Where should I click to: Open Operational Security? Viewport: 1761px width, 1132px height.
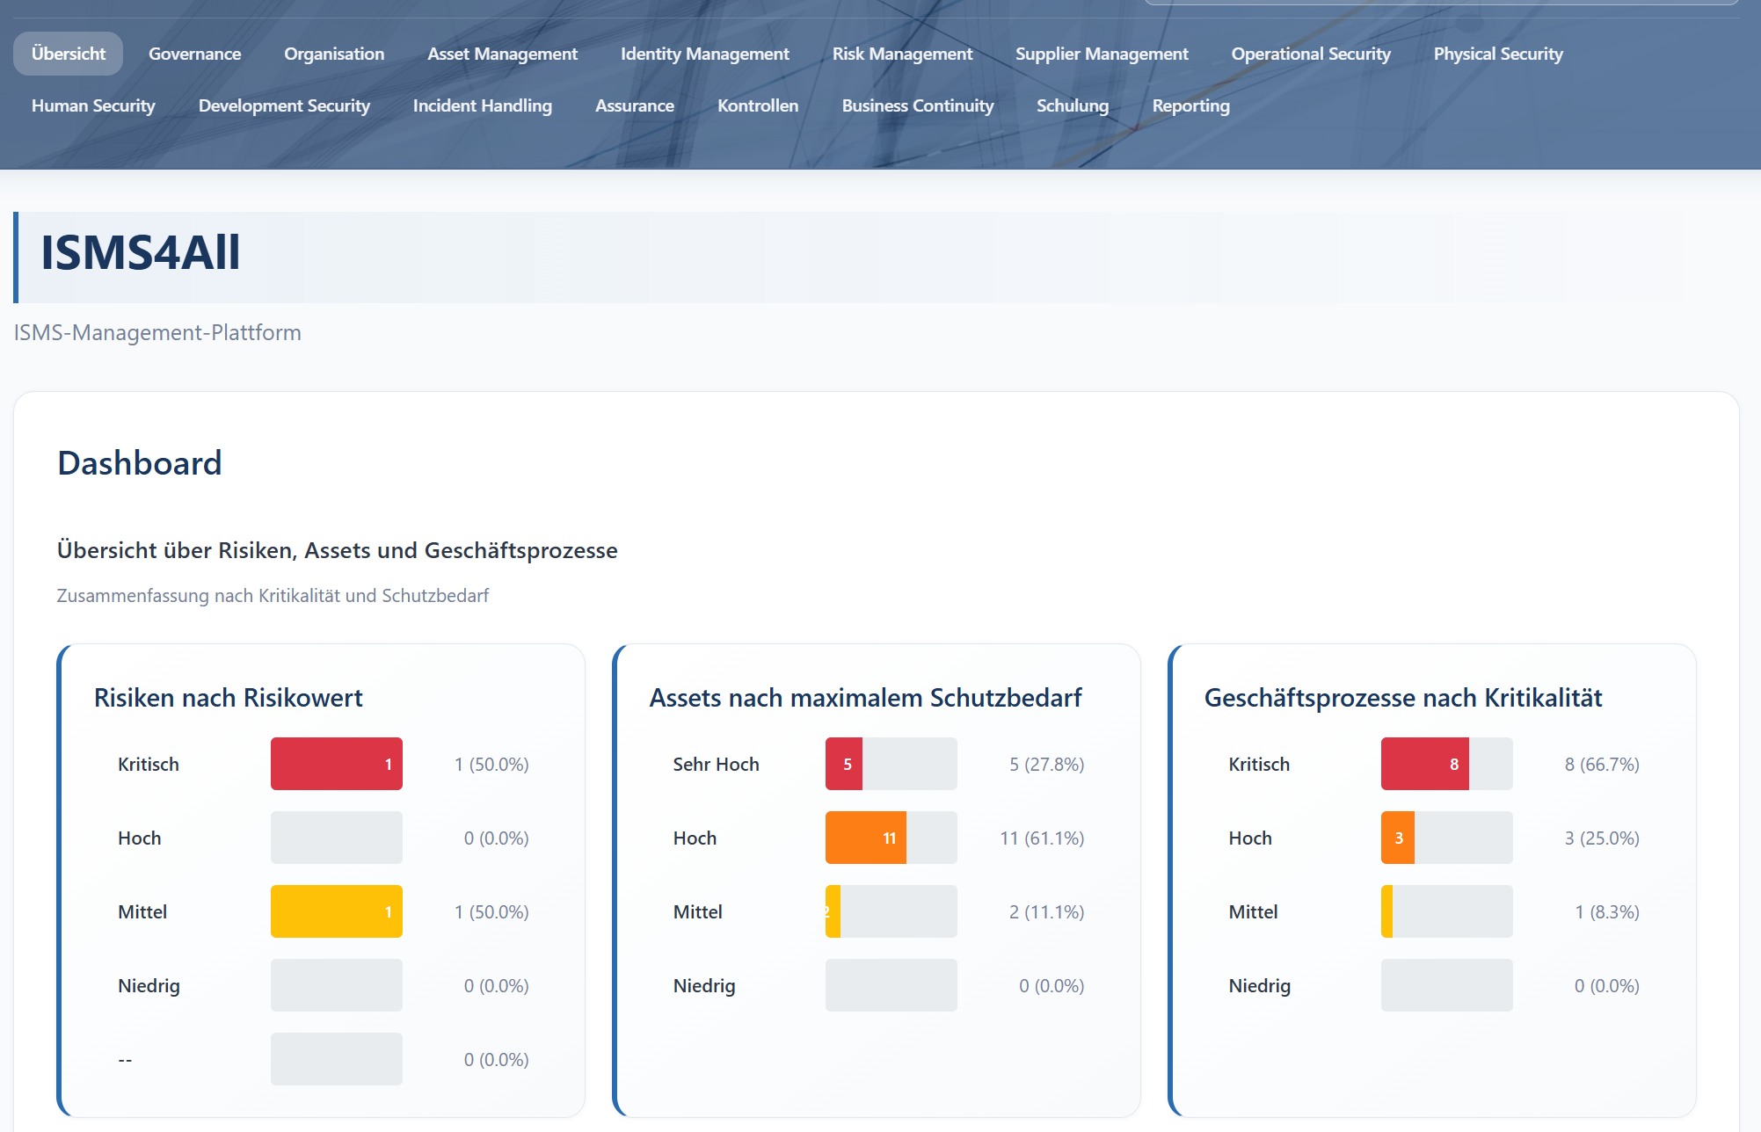point(1311,54)
